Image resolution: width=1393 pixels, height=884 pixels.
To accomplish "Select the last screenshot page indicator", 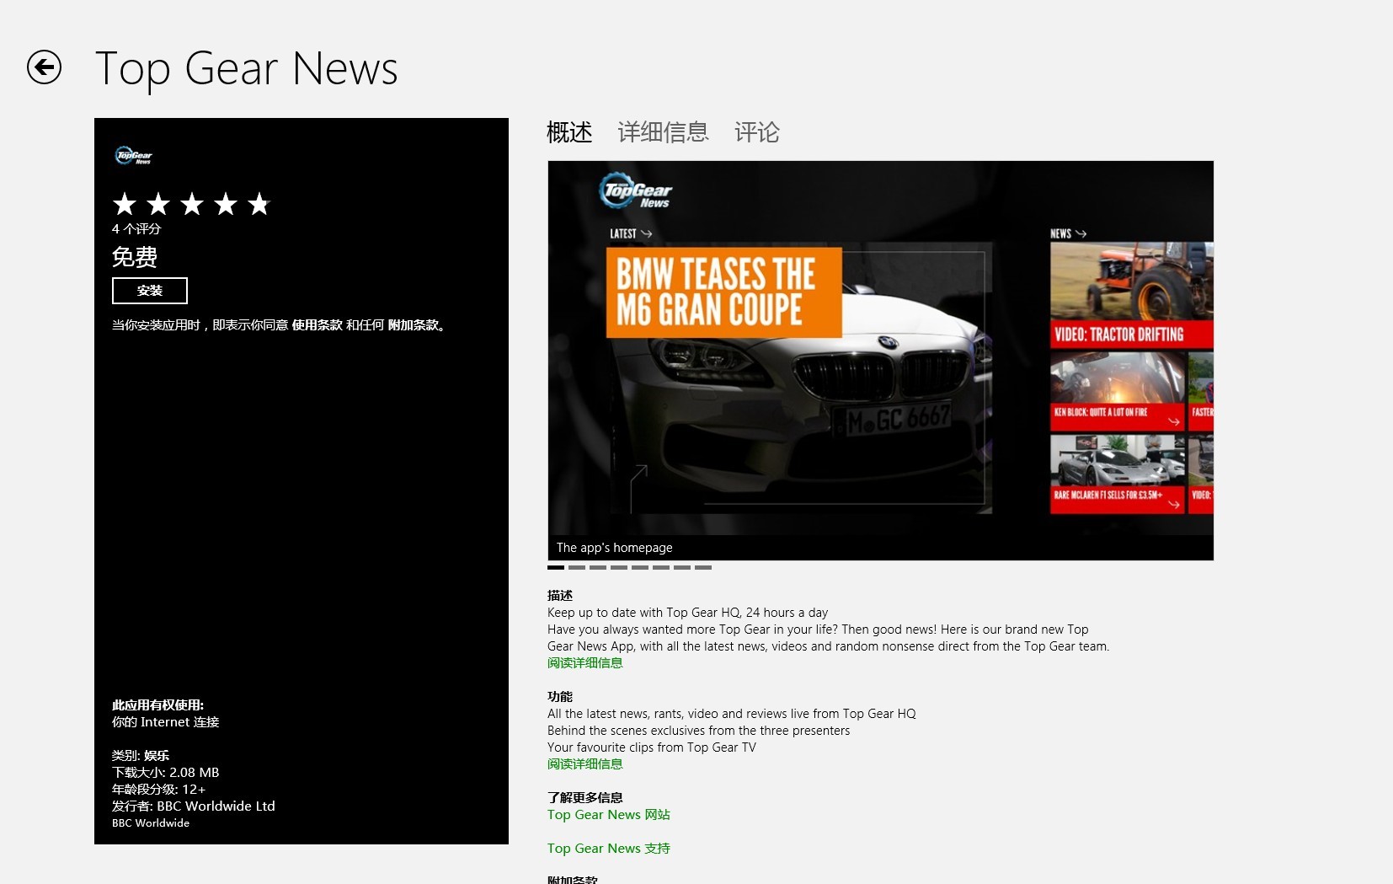I will pyautogui.click(x=703, y=568).
